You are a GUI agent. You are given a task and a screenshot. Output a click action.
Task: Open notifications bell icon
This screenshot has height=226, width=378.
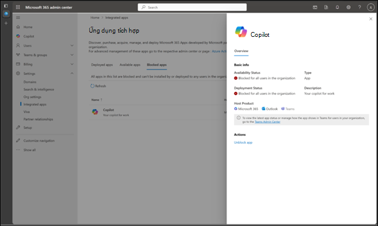tap(338, 7)
